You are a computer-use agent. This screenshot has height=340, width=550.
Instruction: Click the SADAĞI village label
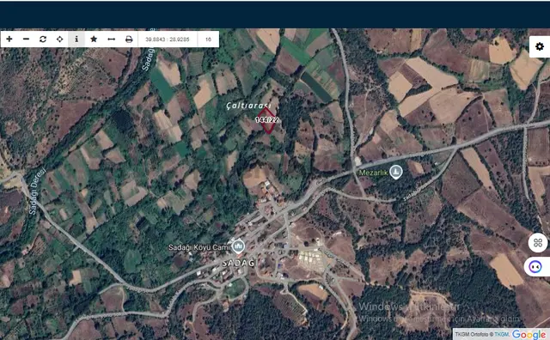[x=240, y=263]
